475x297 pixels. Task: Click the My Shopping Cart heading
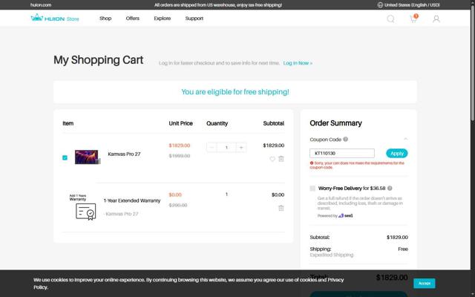98,60
